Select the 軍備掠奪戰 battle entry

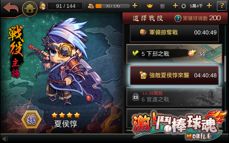pyautogui.click(x=174, y=33)
